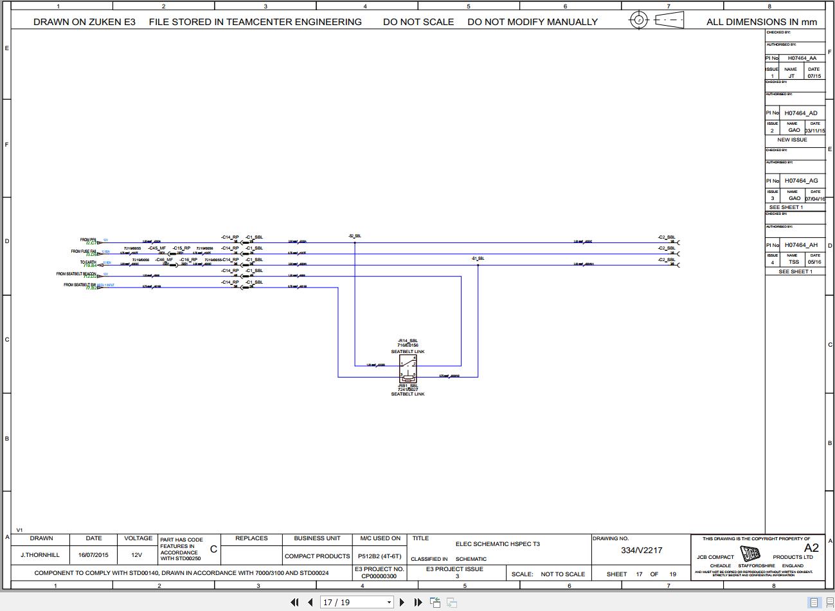
Task: Click 'FROM SEATBELT SW' signal label
Action: click(x=80, y=285)
